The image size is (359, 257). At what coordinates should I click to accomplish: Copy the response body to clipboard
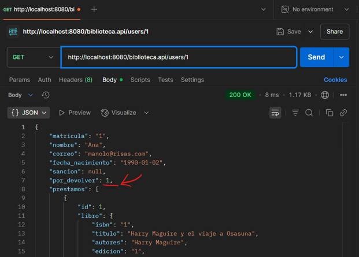(330, 113)
